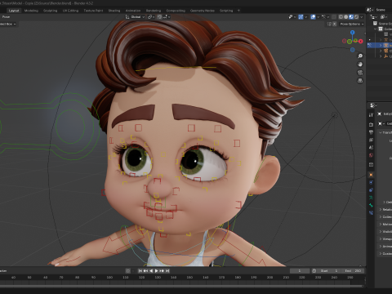
Task: Toggle preview range clock icon
Action: [314, 271]
